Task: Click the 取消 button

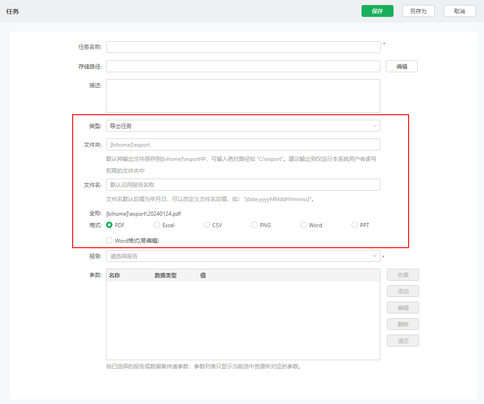Action: pyautogui.click(x=459, y=11)
